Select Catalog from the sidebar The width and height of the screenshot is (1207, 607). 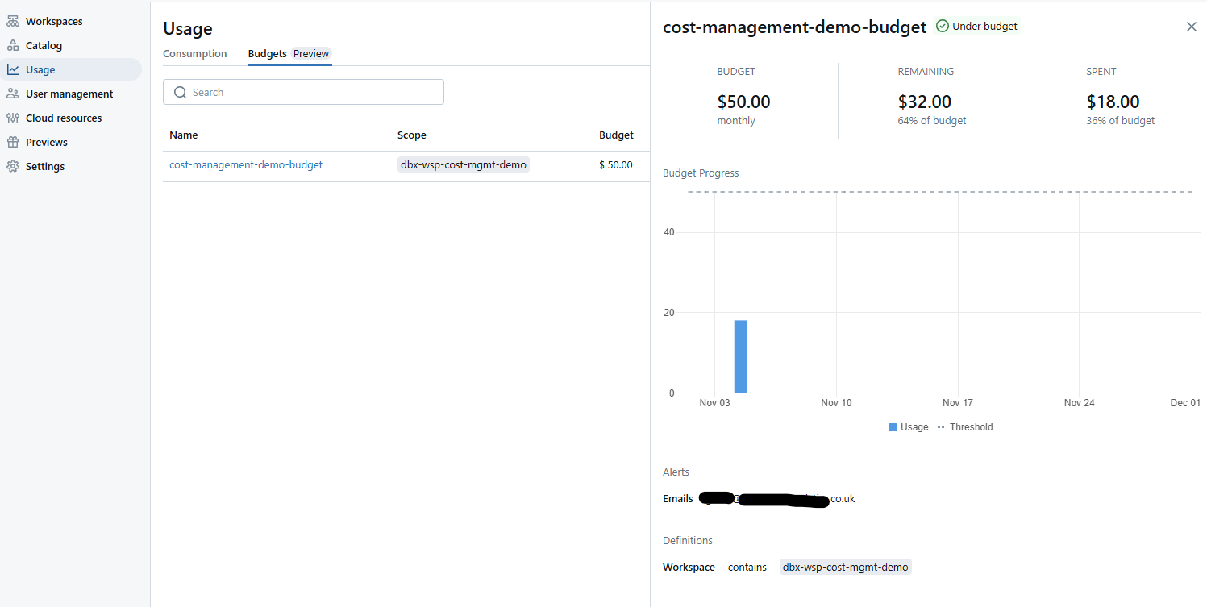[44, 45]
